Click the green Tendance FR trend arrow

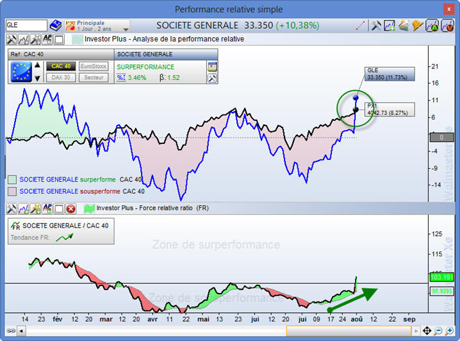click(64, 237)
